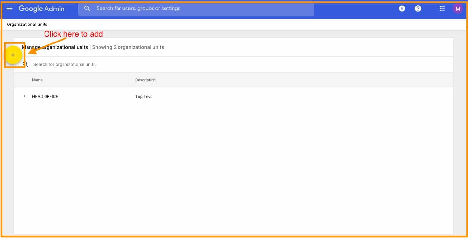Click the organizational units search magnifier icon
The height and width of the screenshot is (238, 468).
click(26, 64)
